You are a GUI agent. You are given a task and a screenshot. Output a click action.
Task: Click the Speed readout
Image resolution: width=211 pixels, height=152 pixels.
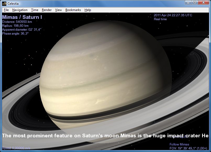coord(16,148)
